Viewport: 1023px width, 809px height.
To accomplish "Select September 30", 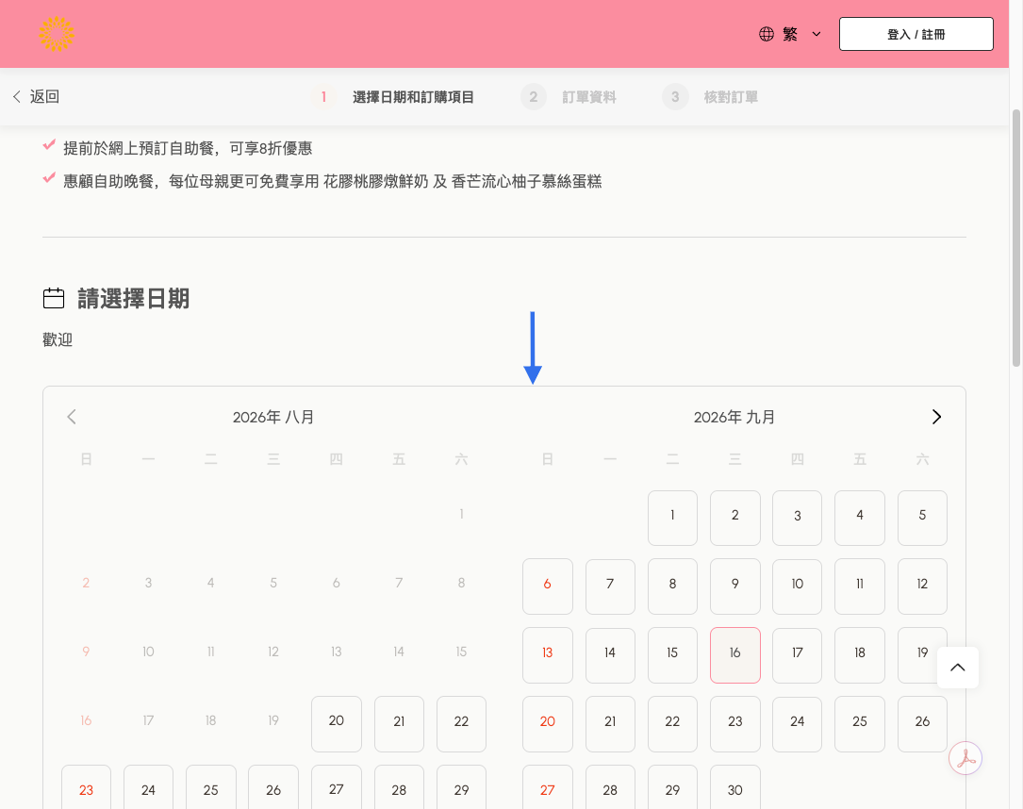I will click(x=735, y=787).
